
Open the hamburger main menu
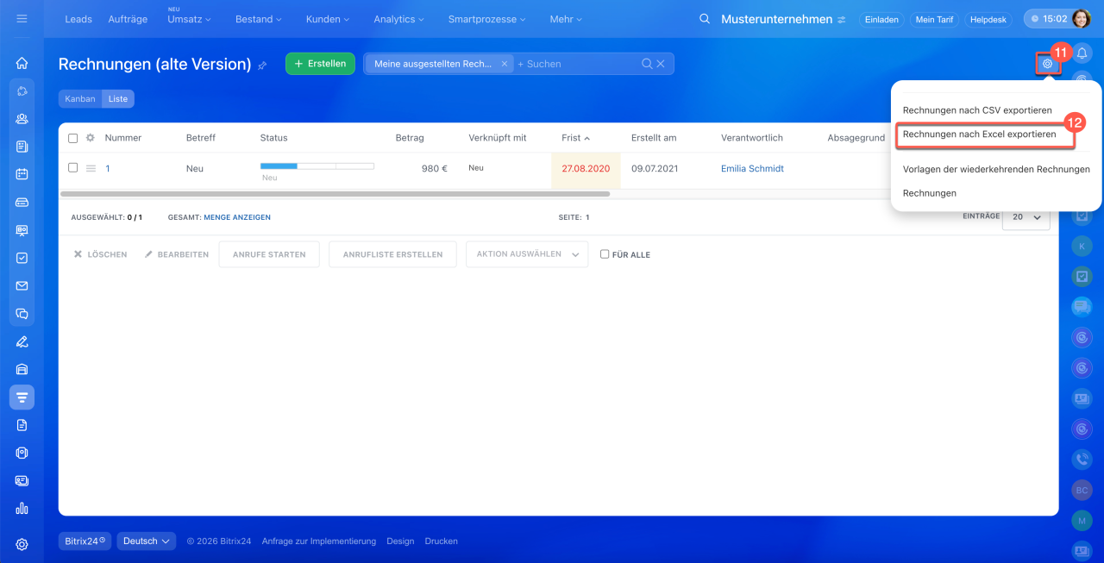[22, 19]
